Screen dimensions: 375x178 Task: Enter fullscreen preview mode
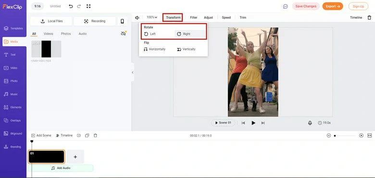click(88, 6)
